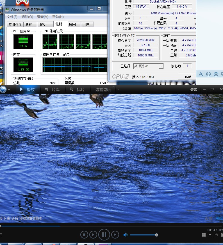
Task: Click the purple taskbar button
Action: coord(103,244)
